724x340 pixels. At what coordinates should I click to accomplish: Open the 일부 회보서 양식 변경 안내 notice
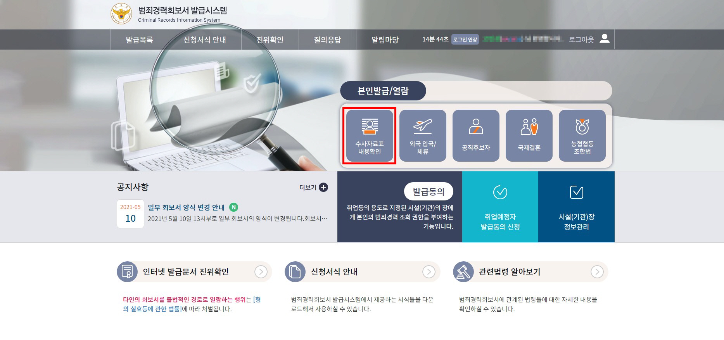point(186,207)
